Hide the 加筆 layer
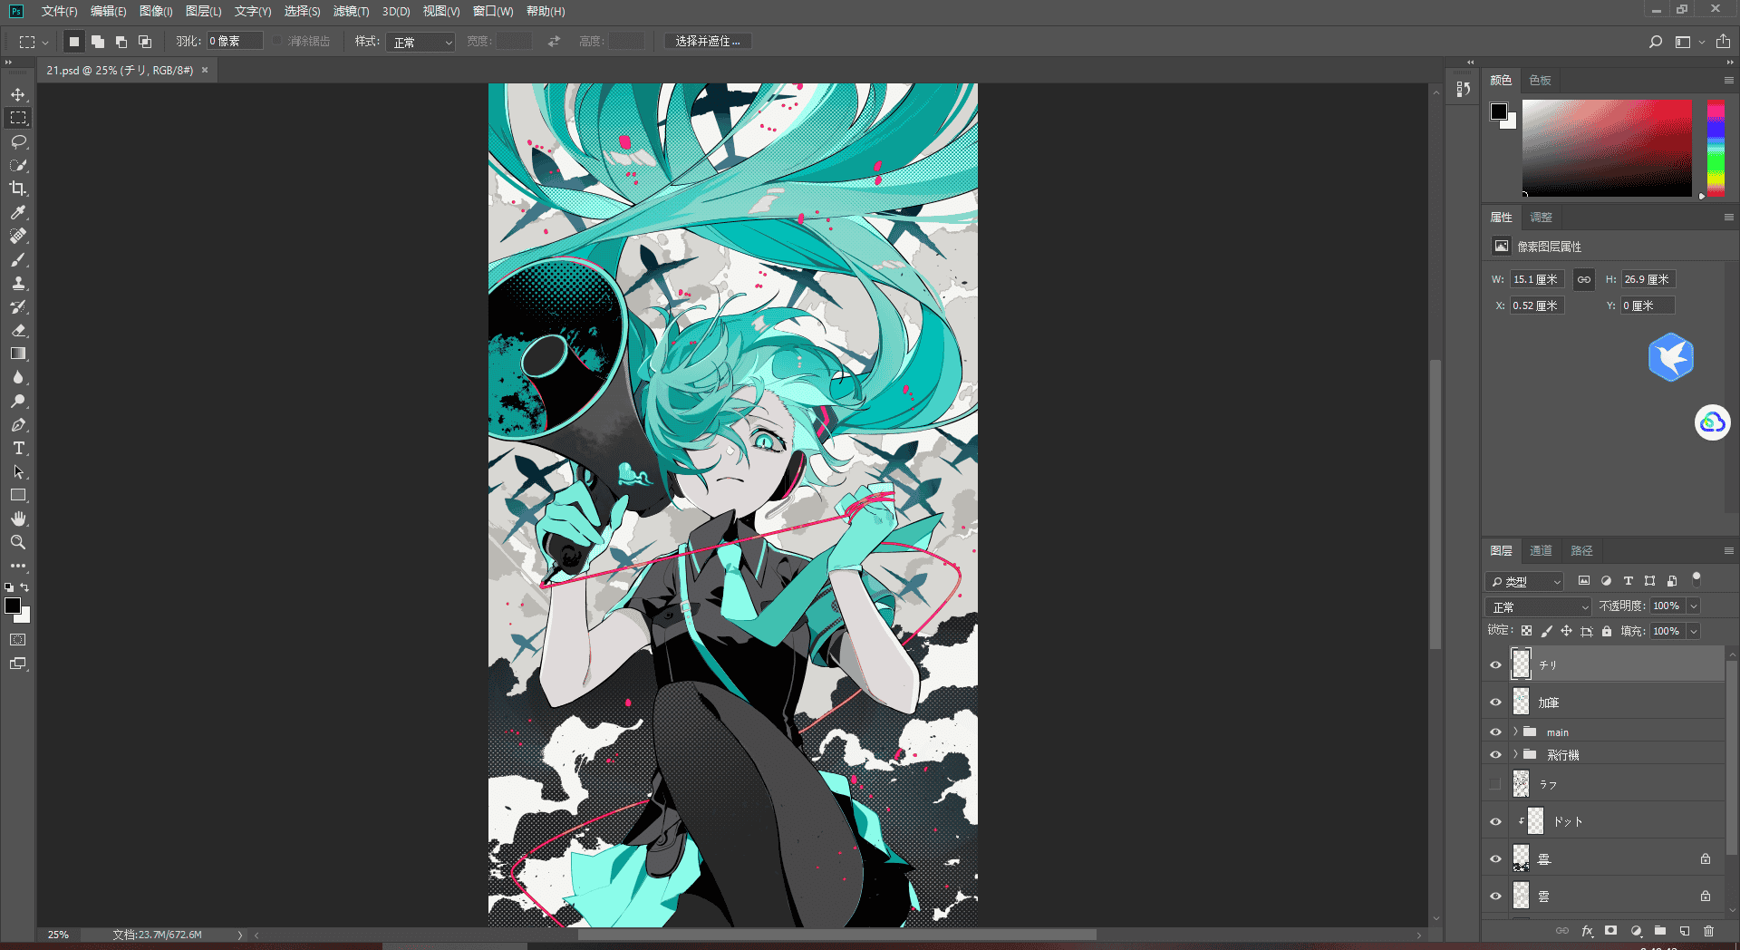This screenshot has height=950, width=1740. (1496, 703)
